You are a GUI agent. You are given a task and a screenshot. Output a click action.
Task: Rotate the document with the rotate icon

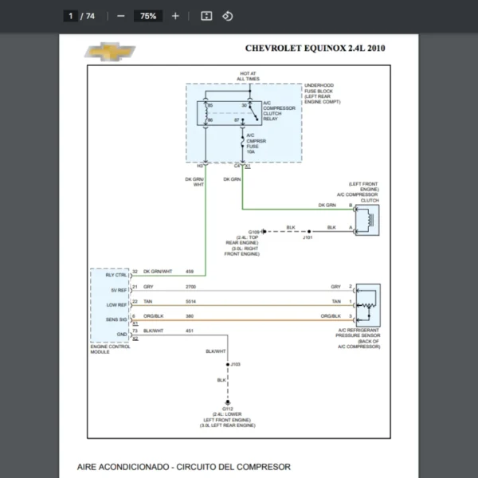(x=227, y=16)
